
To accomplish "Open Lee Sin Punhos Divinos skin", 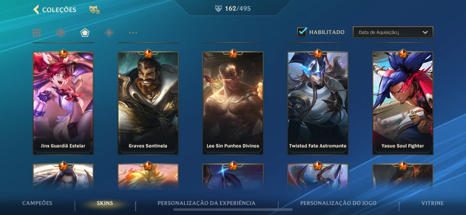I will pos(233,103).
